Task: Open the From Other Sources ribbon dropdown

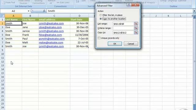Action: (x=24, y=2)
